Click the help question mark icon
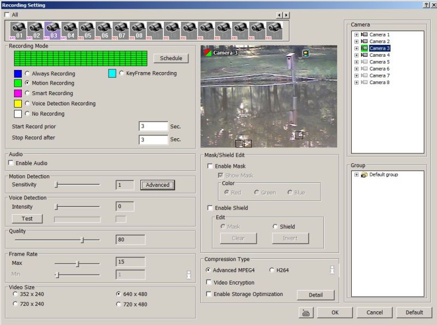 point(426,5)
